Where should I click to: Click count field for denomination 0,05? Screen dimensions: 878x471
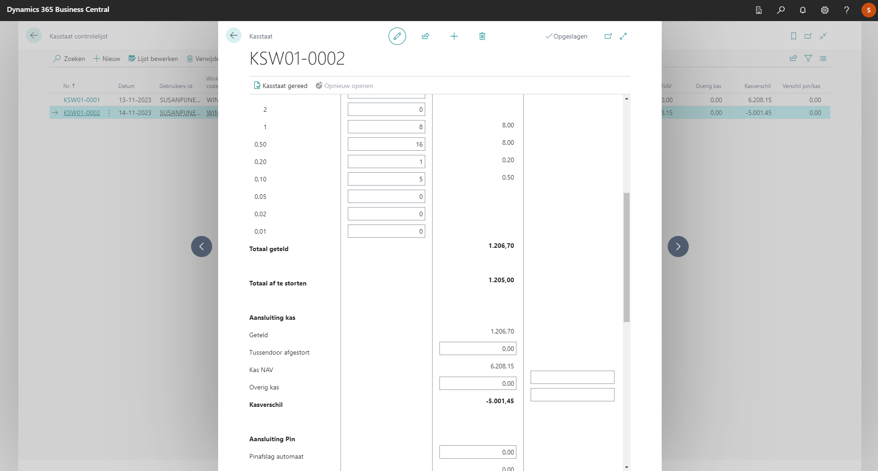coord(386,197)
